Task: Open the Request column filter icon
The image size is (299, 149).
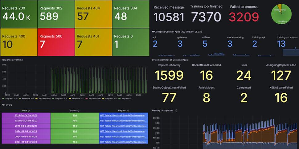Action: [128, 111]
